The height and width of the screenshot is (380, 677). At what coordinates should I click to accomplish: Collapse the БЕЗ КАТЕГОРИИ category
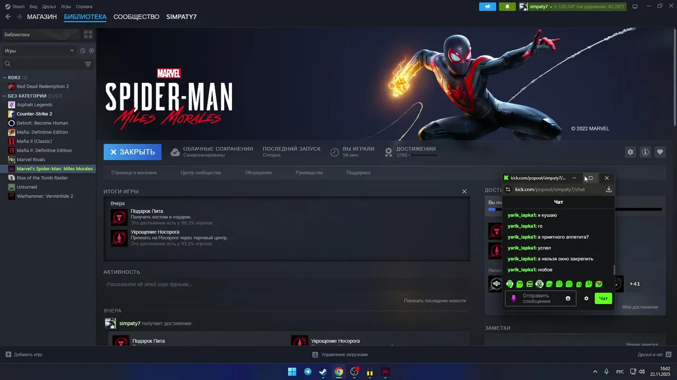pos(5,96)
